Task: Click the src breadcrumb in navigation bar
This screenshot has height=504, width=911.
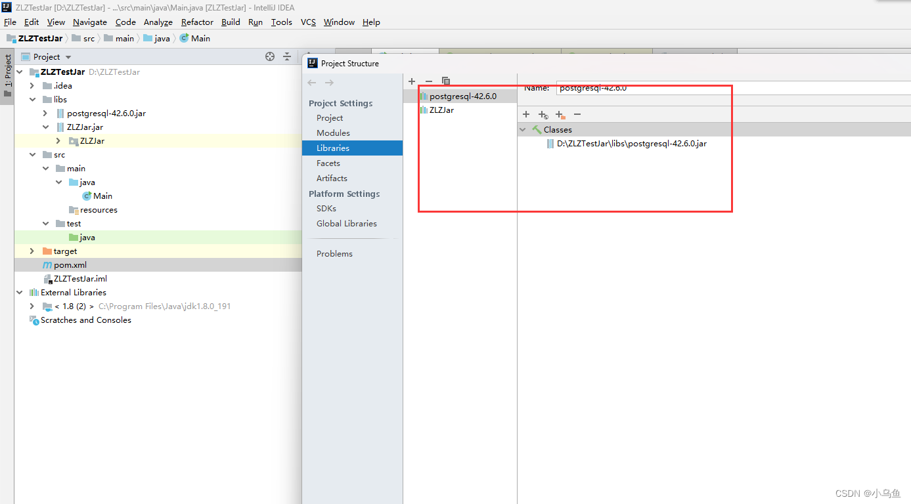Action: [x=83, y=39]
